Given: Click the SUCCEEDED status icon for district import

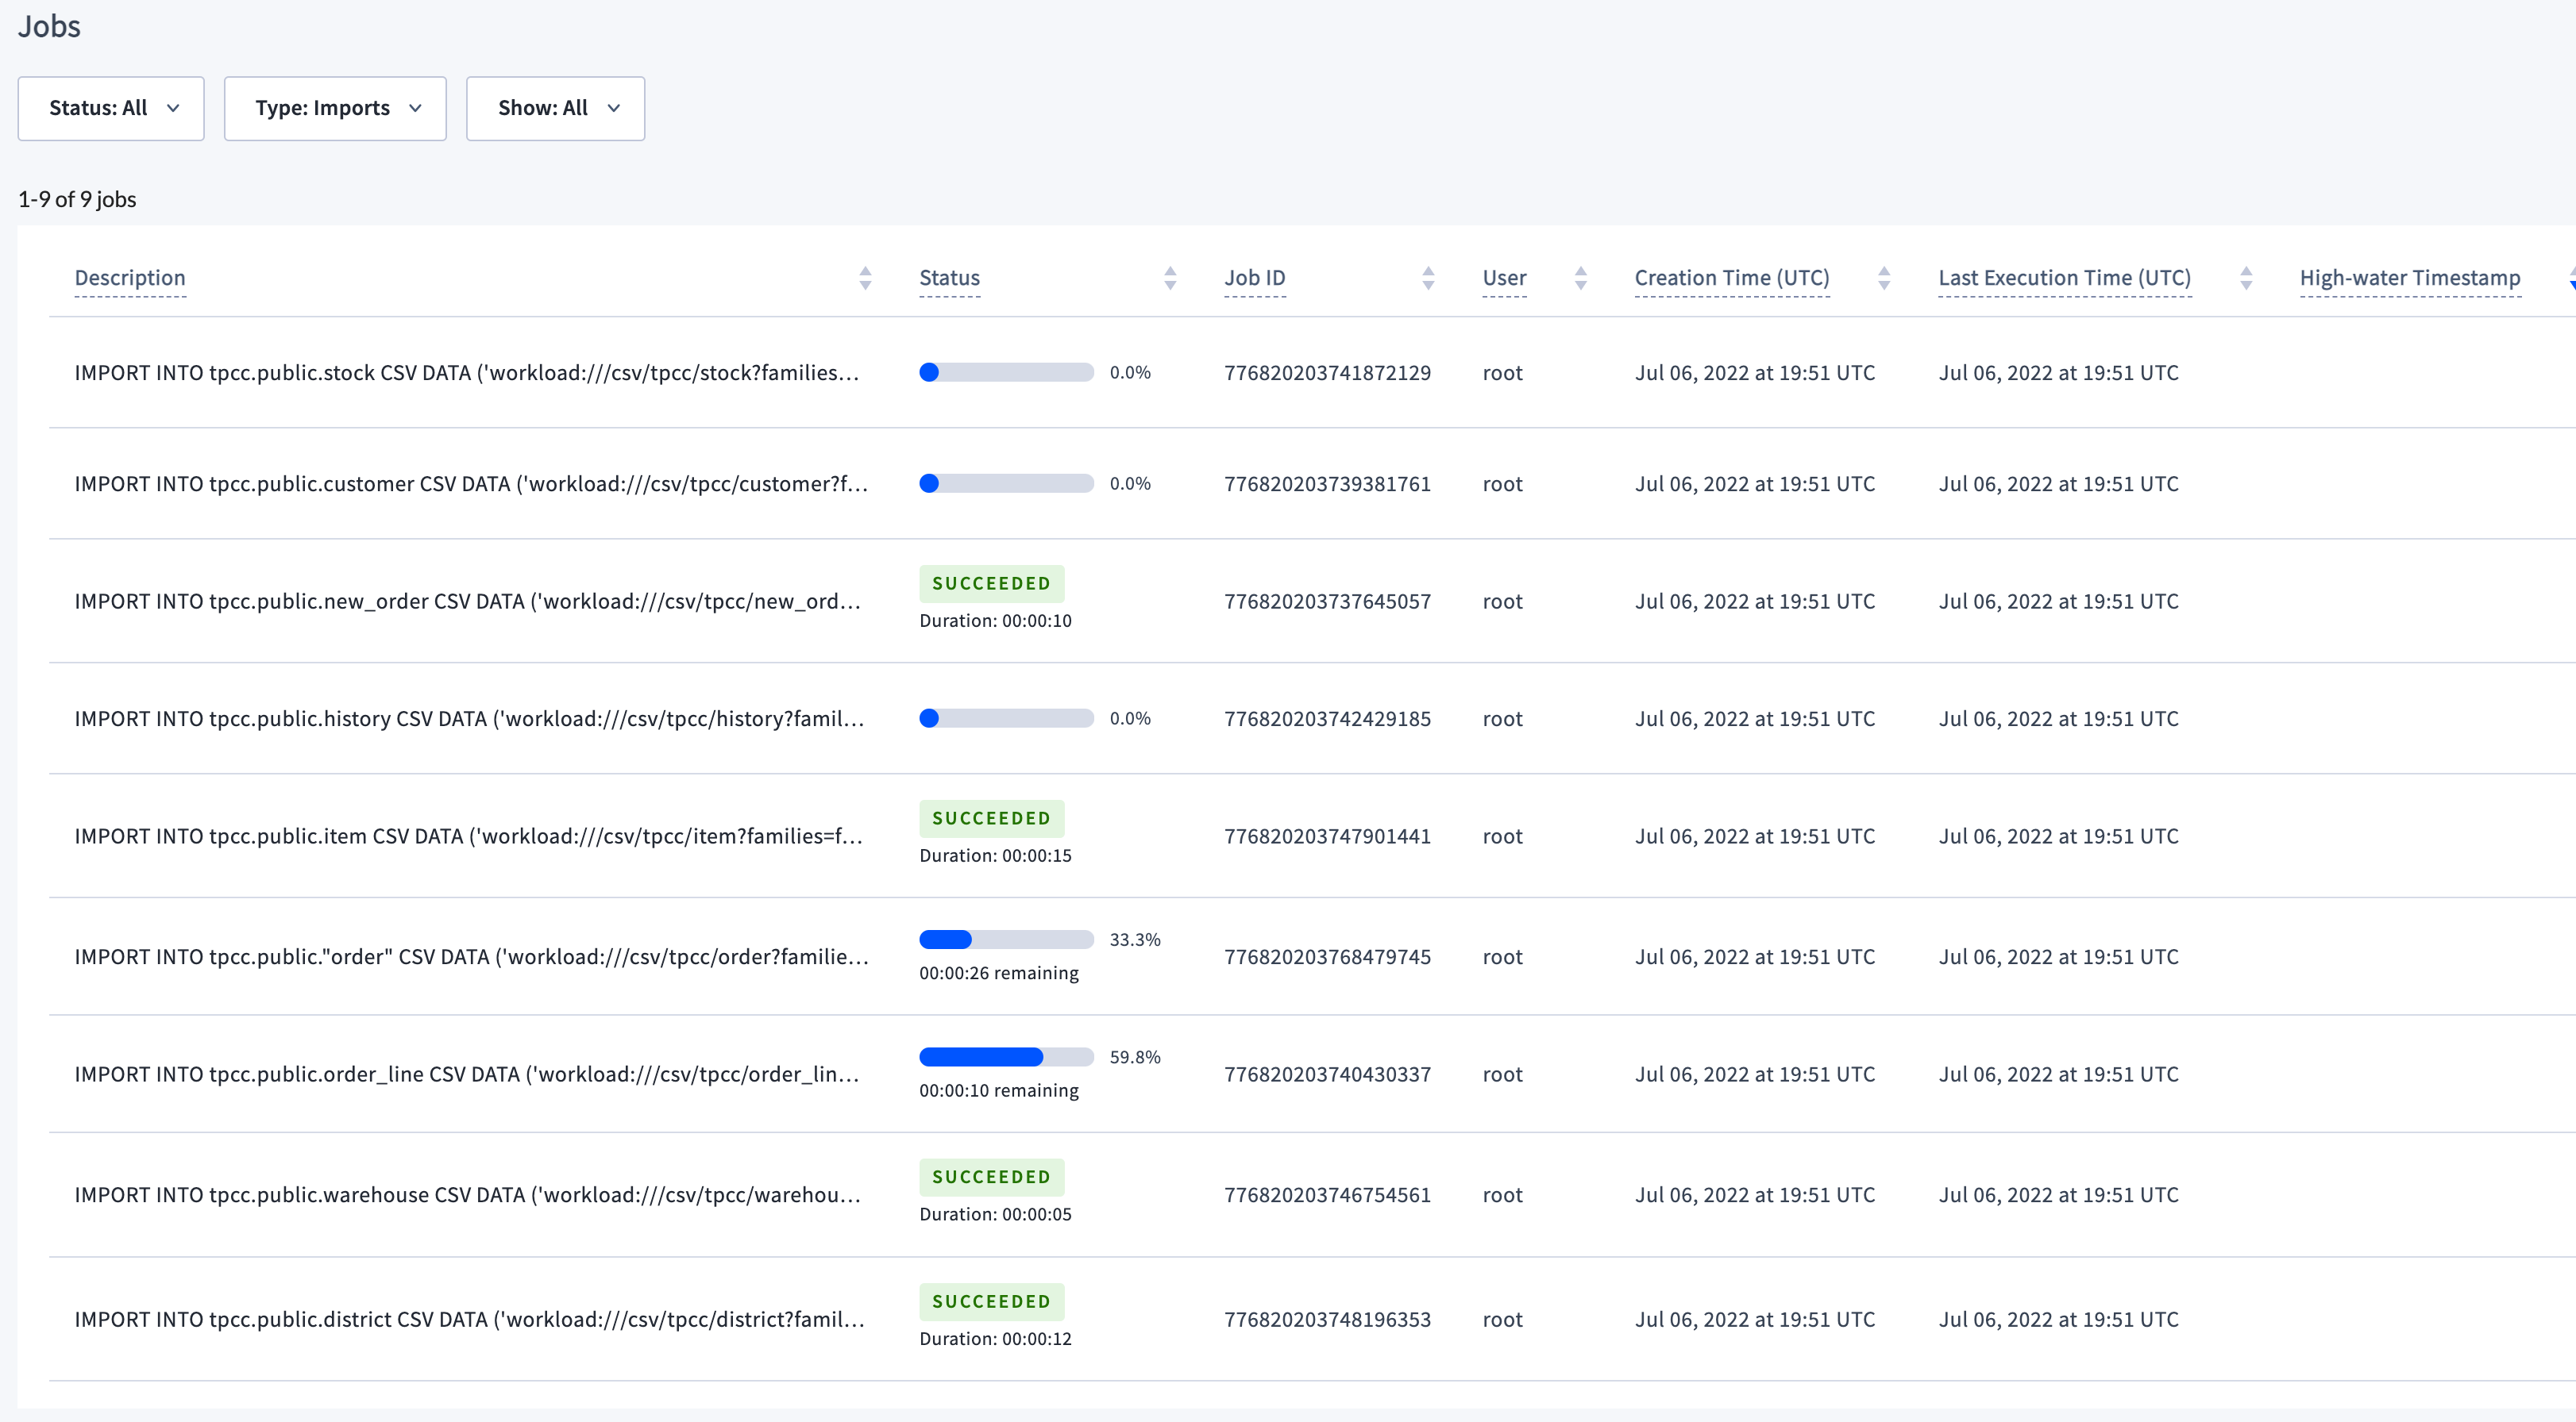Looking at the screenshot, I should tap(990, 1300).
